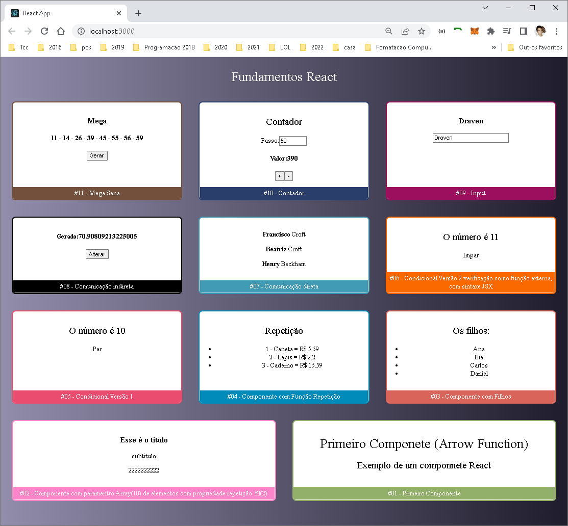
Task: Share the page via the share icon
Action: (405, 31)
